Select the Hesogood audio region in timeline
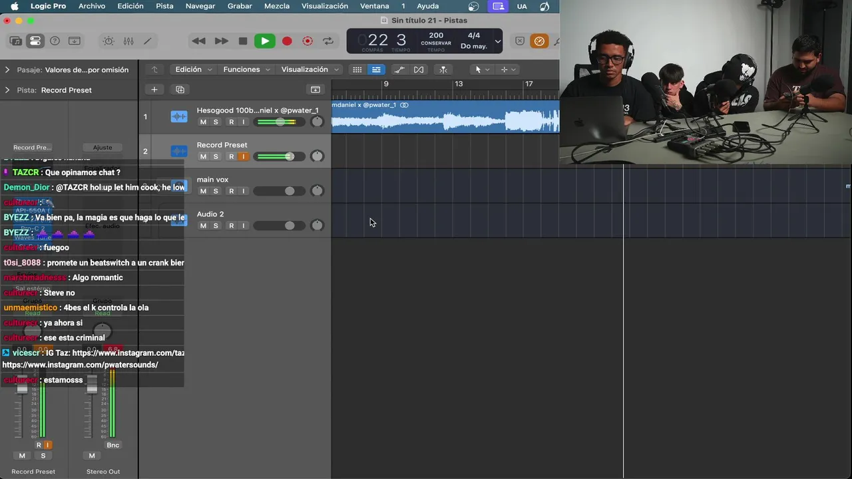This screenshot has height=479, width=852. (445, 116)
